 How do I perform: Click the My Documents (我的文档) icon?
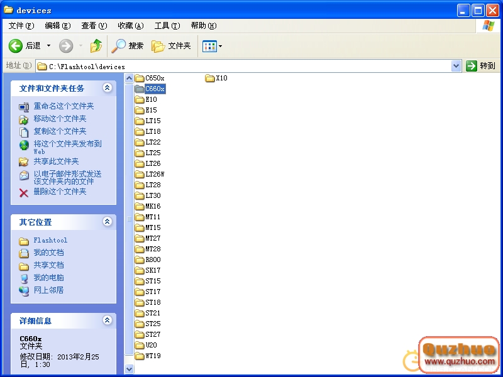click(x=24, y=253)
